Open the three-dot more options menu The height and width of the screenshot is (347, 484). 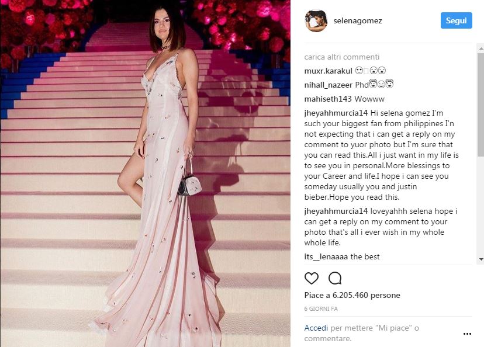(x=467, y=334)
